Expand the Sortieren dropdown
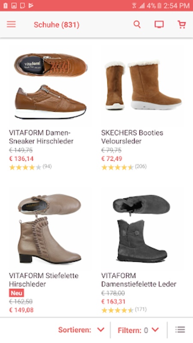The height and width of the screenshot is (343, 193). (x=81, y=330)
